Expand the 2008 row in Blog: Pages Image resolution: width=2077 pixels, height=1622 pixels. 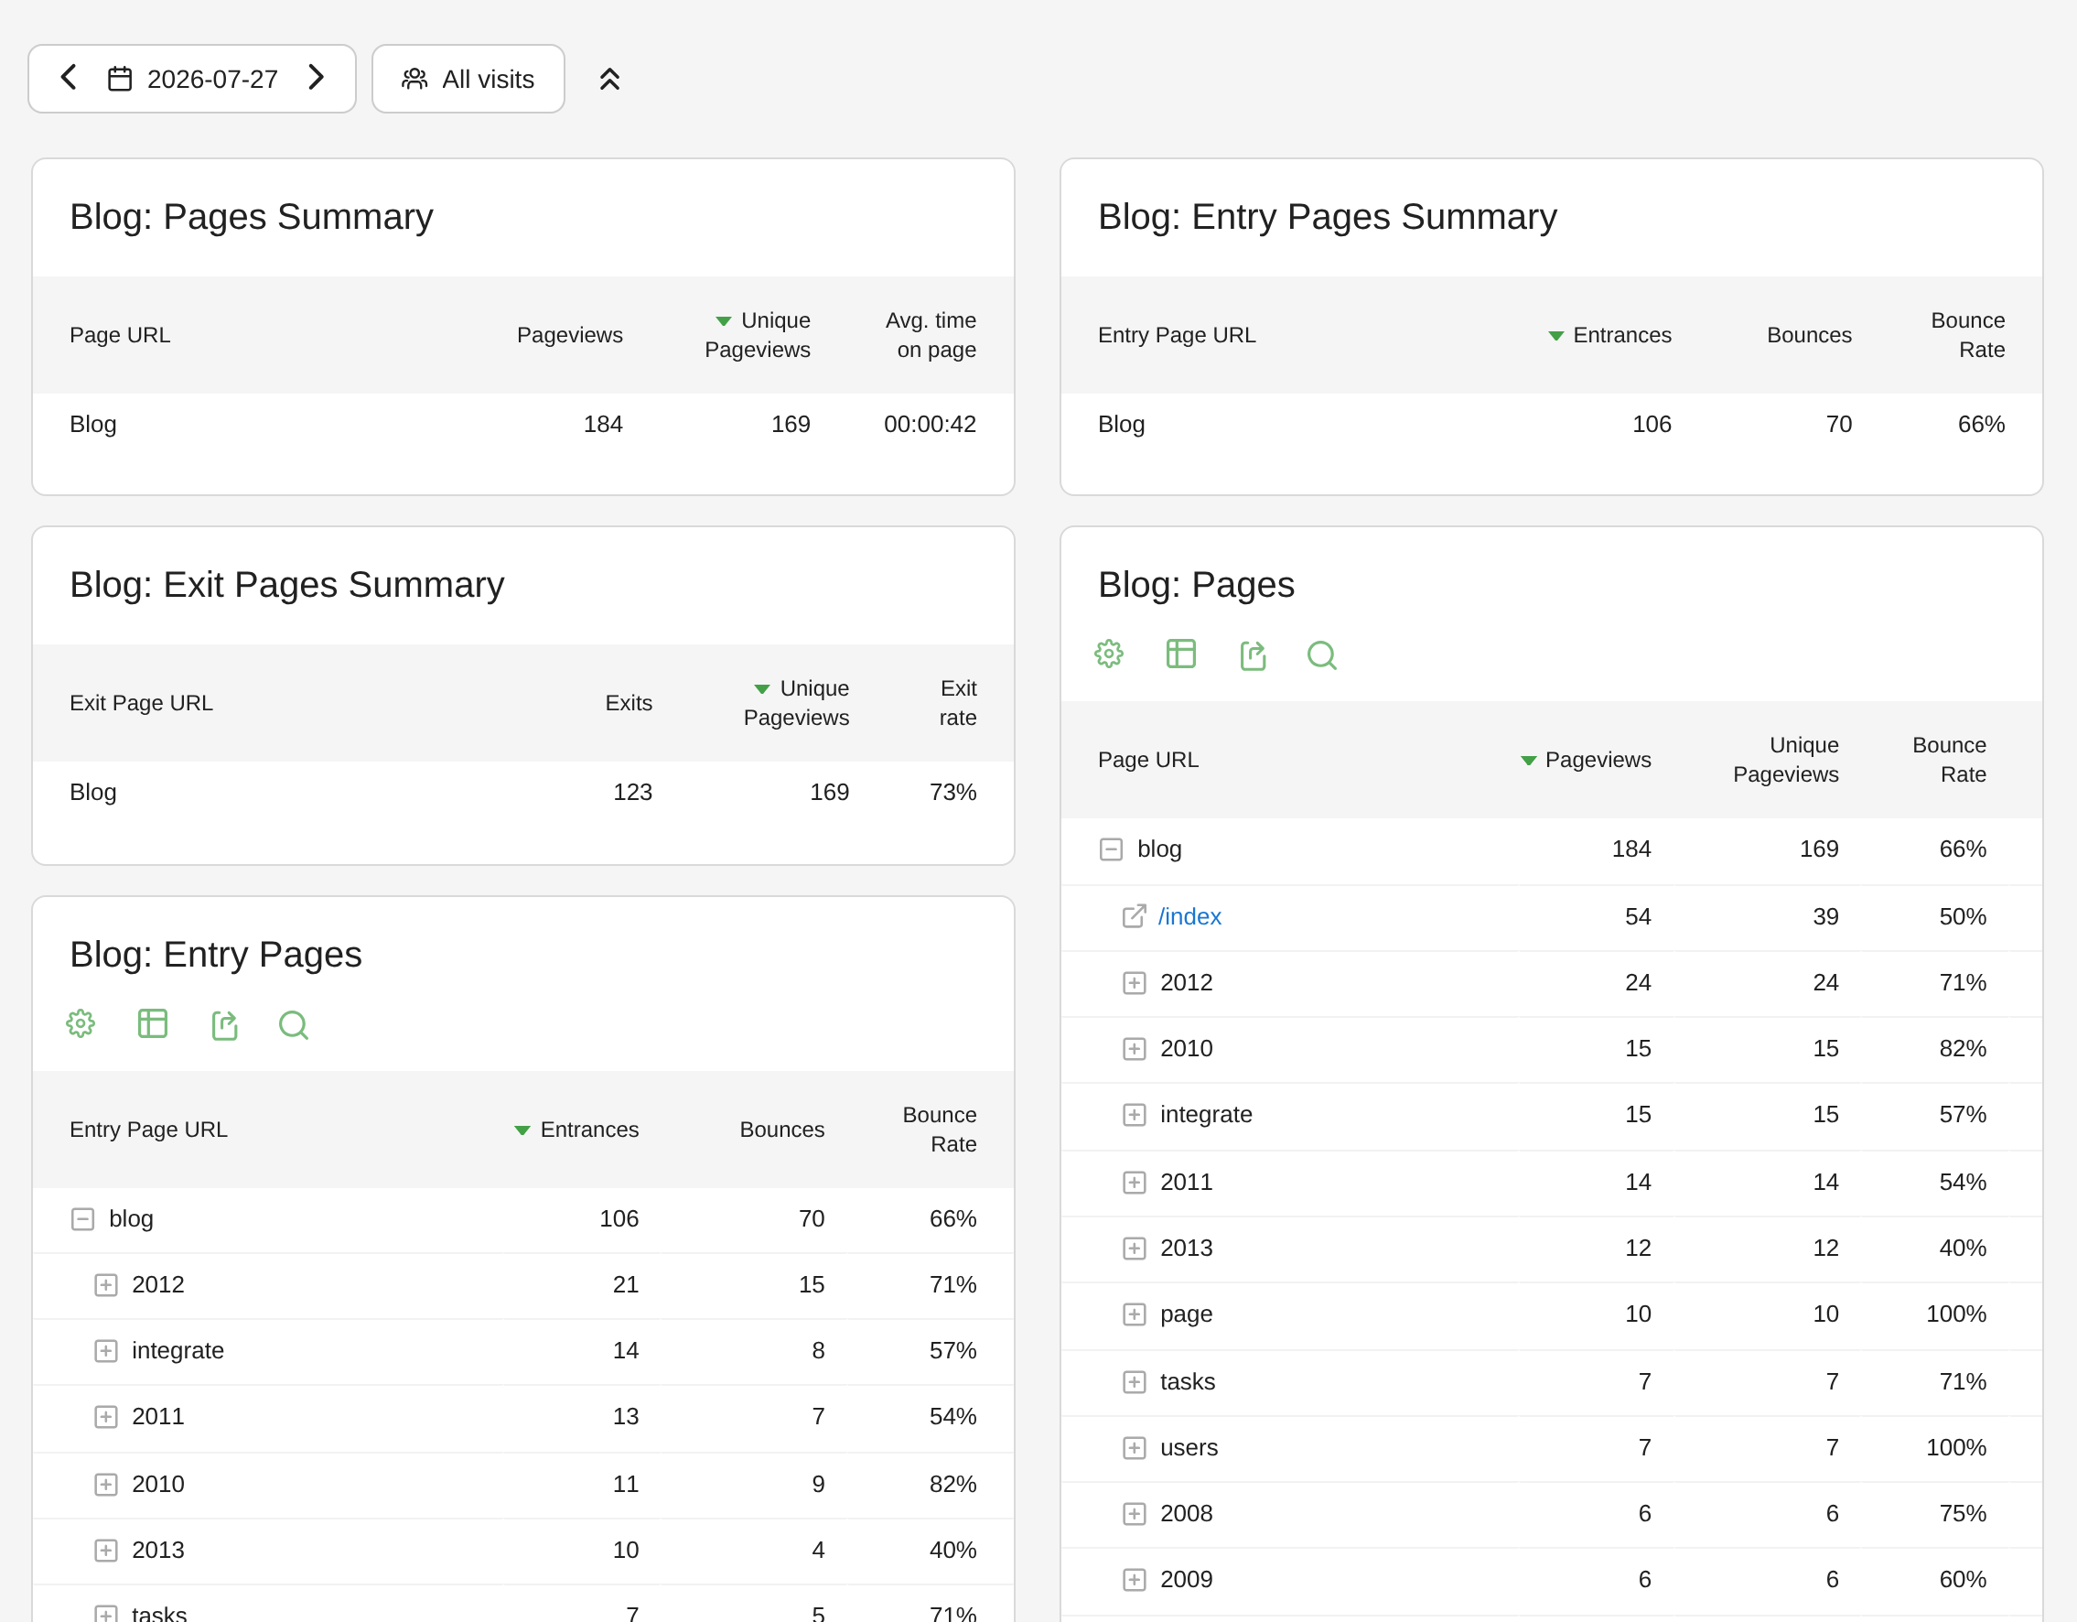(1134, 1514)
